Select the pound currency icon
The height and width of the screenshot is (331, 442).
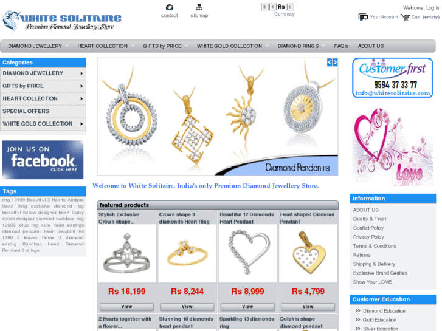coord(291,7)
